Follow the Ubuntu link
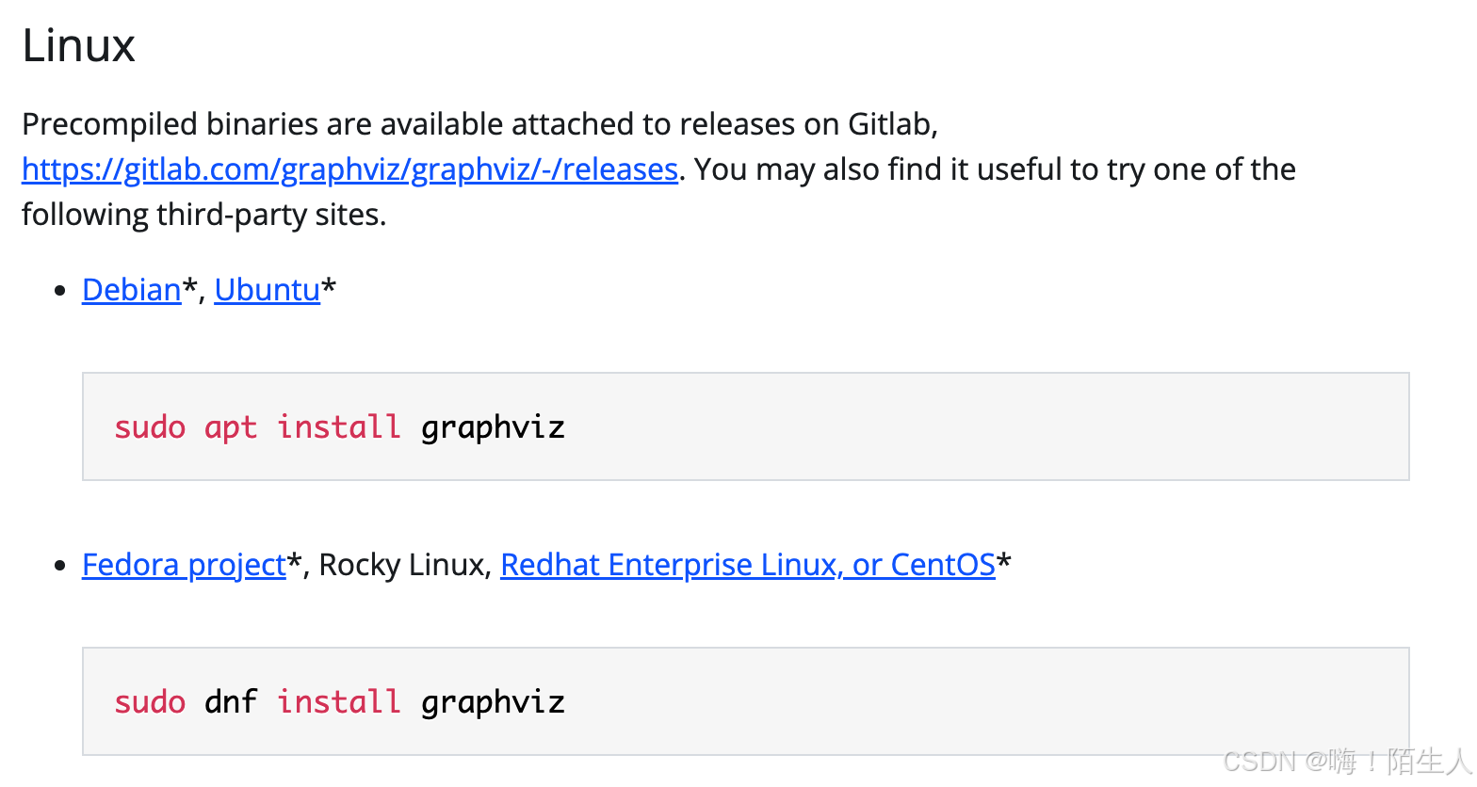The image size is (1477, 787). pyautogui.click(x=268, y=290)
